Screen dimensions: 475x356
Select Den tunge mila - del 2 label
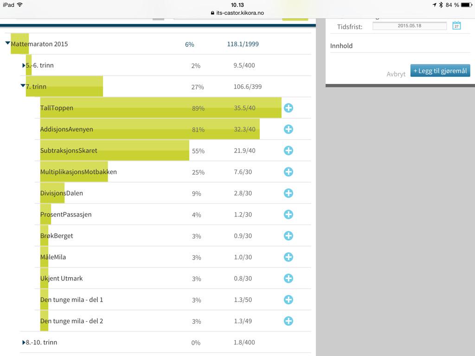71,321
